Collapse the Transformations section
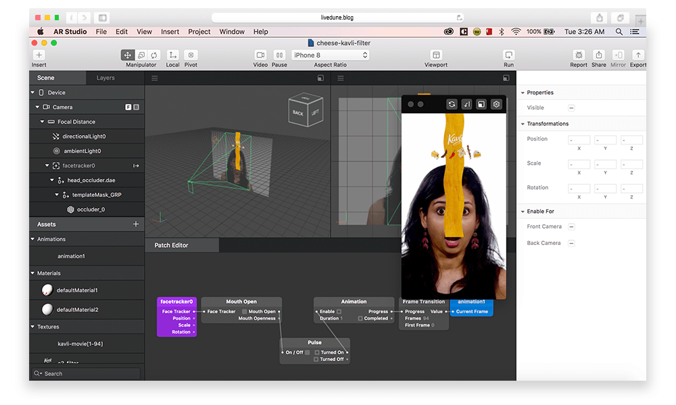Screen dimensions: 676x405 point(523,124)
